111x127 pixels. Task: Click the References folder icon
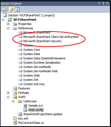click(x=15, y=28)
